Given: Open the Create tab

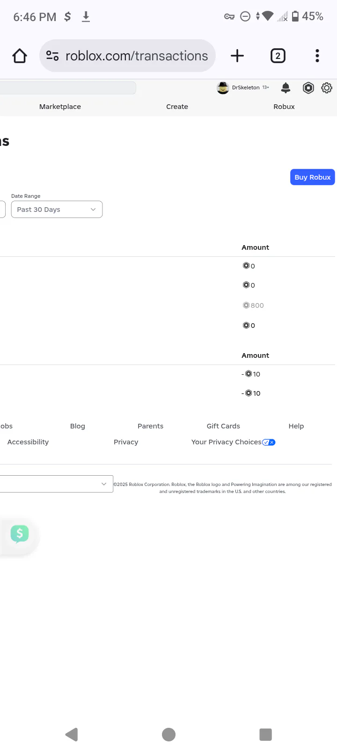Looking at the screenshot, I should click(x=177, y=107).
